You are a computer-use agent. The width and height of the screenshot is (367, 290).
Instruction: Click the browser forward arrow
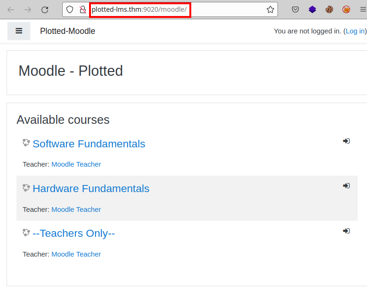pos(28,9)
